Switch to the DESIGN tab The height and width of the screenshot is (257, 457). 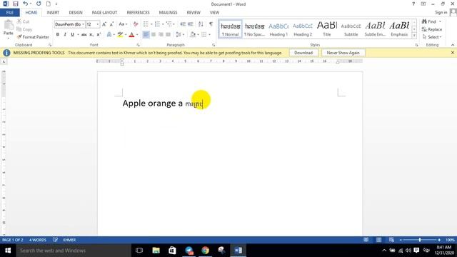coord(76,13)
